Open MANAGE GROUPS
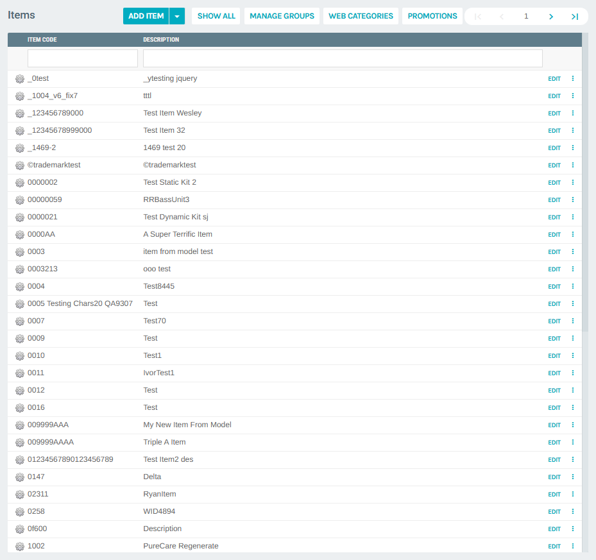 282,15
